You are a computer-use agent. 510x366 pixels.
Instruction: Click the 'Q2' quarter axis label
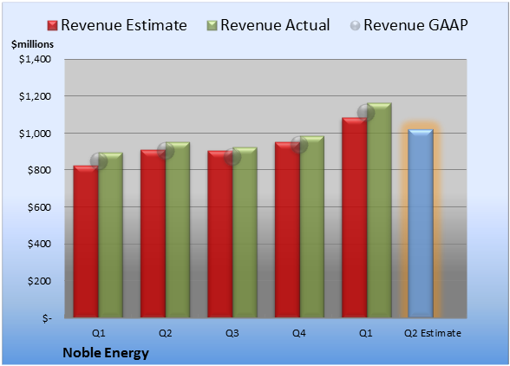tap(165, 333)
